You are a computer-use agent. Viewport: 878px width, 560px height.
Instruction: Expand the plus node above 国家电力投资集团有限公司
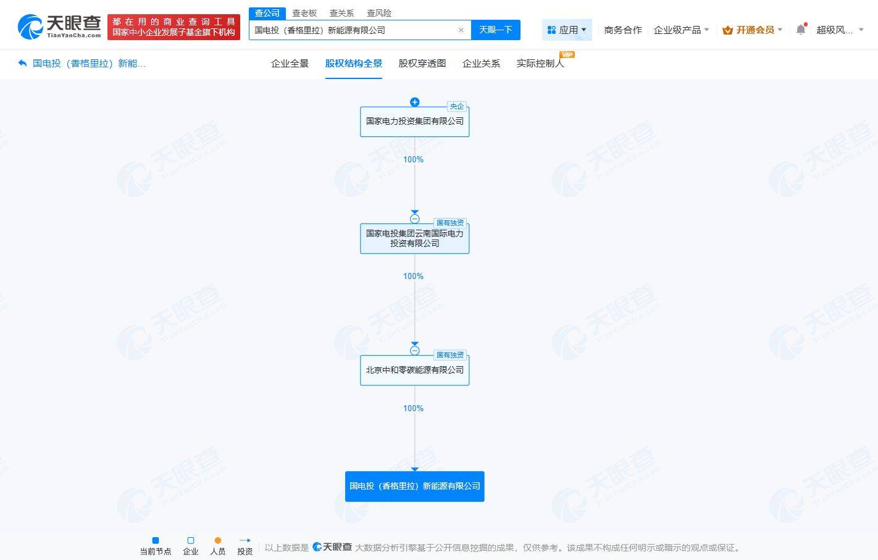click(415, 102)
